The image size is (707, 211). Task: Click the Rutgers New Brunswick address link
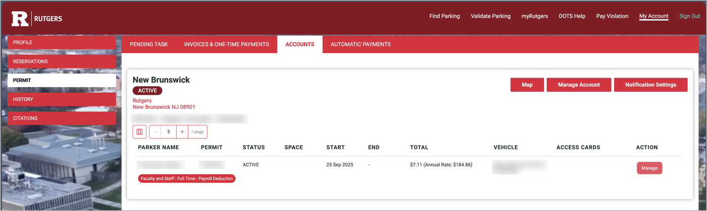point(164,104)
